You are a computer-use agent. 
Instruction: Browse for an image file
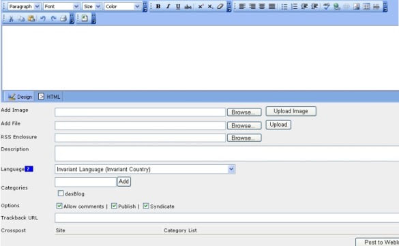(x=244, y=112)
